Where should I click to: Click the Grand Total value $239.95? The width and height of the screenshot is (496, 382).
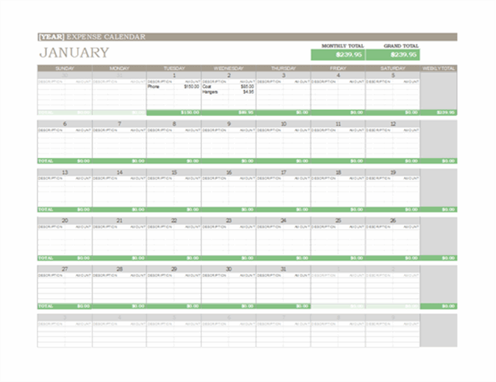point(402,54)
